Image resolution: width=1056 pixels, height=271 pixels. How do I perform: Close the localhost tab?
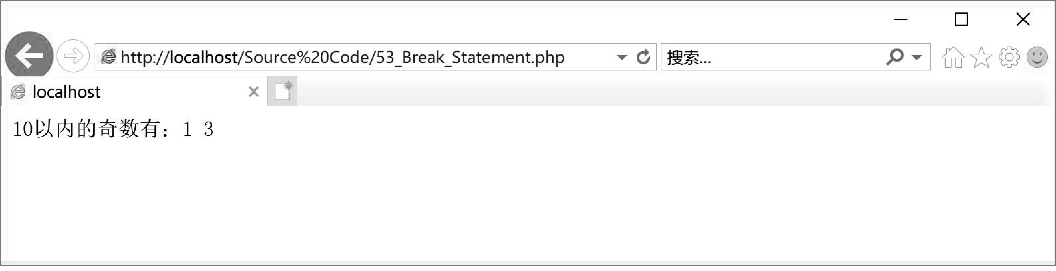coord(254,92)
